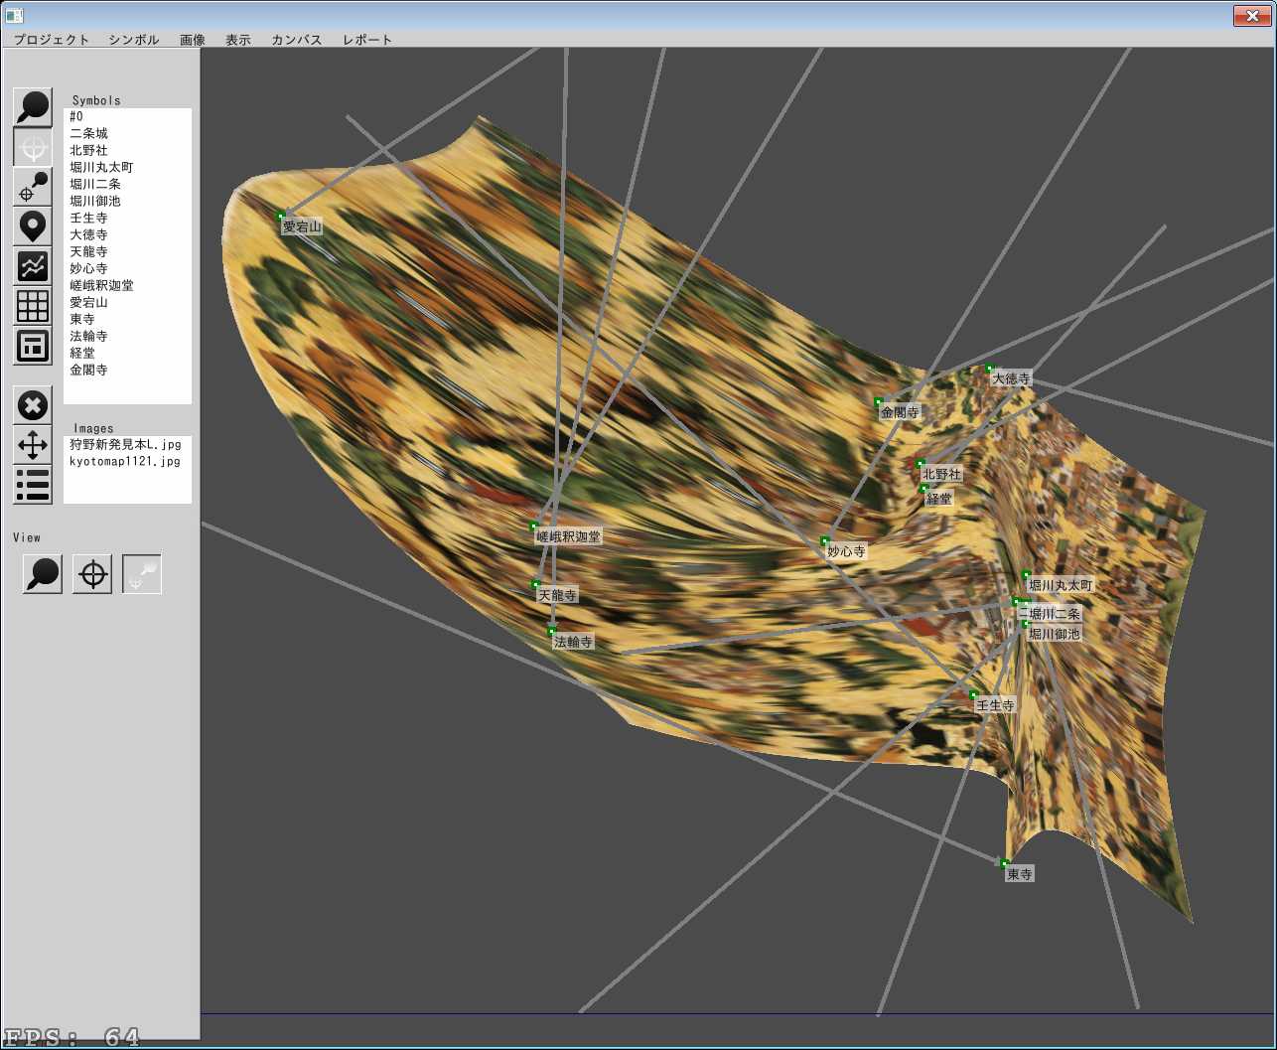Click the 大徳寺 marker label on the canvas
Viewport: 1277px width, 1050px height.
(x=1011, y=378)
